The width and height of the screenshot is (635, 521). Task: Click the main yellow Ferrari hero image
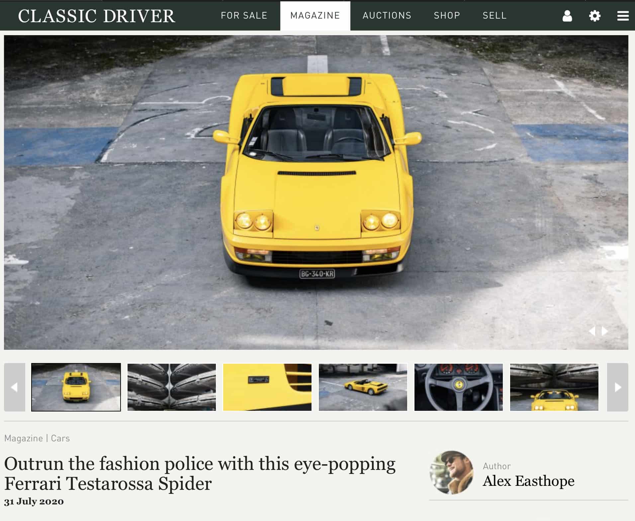click(316, 192)
